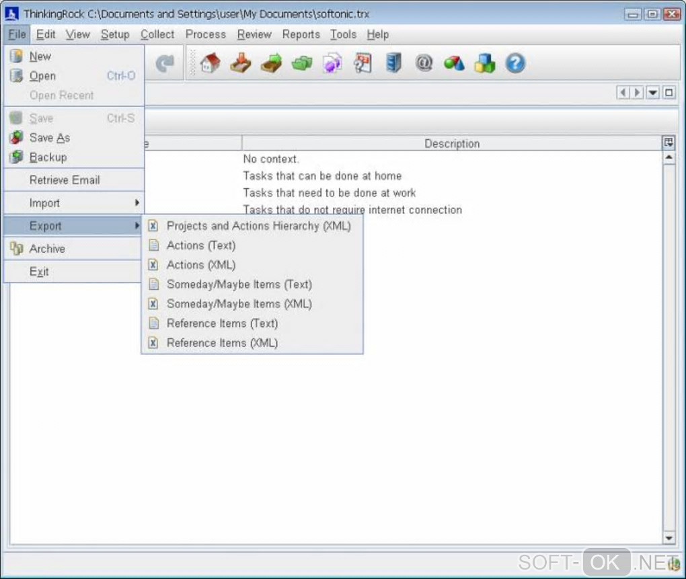This screenshot has height=579, width=686.
Task: Open the Help menu
Action: 378,34
